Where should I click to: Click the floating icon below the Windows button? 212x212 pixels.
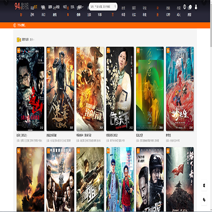[x=204, y=200]
